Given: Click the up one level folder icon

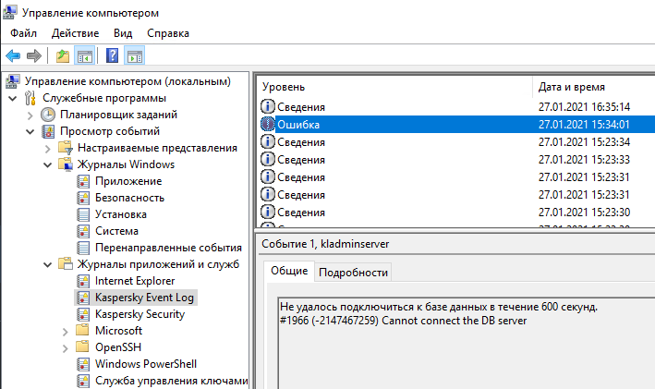Looking at the screenshot, I should (63, 55).
